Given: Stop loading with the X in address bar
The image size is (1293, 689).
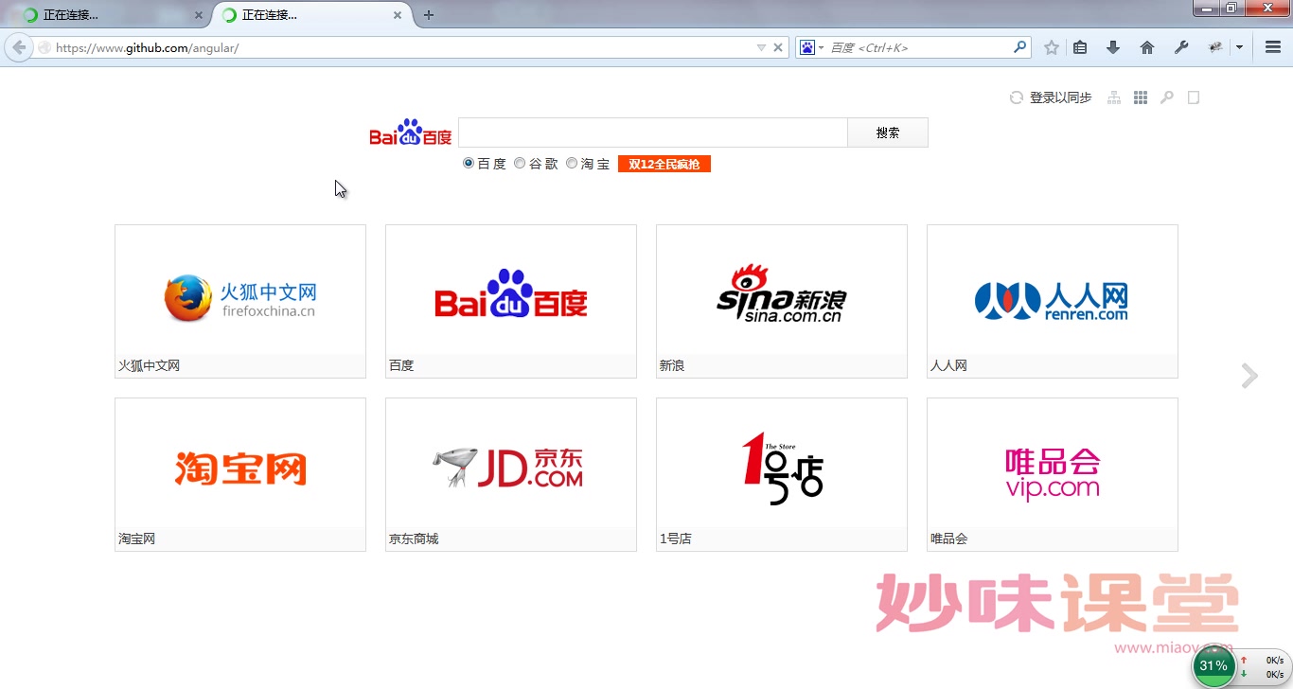Looking at the screenshot, I should pos(778,47).
